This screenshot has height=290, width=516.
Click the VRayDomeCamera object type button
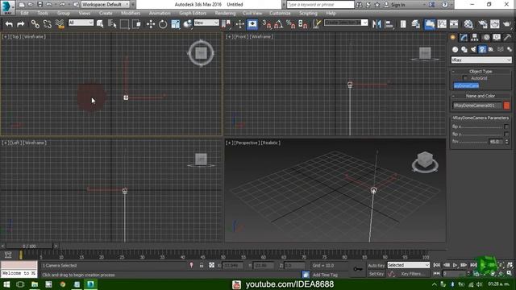pyautogui.click(x=466, y=85)
